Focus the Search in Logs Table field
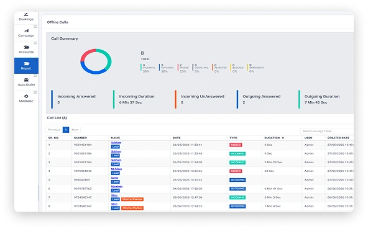This screenshot has height=229, width=368. [327, 131]
